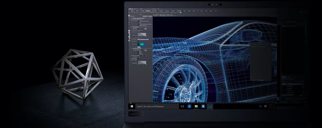Open the viewport Shading menu

pos(157,15)
